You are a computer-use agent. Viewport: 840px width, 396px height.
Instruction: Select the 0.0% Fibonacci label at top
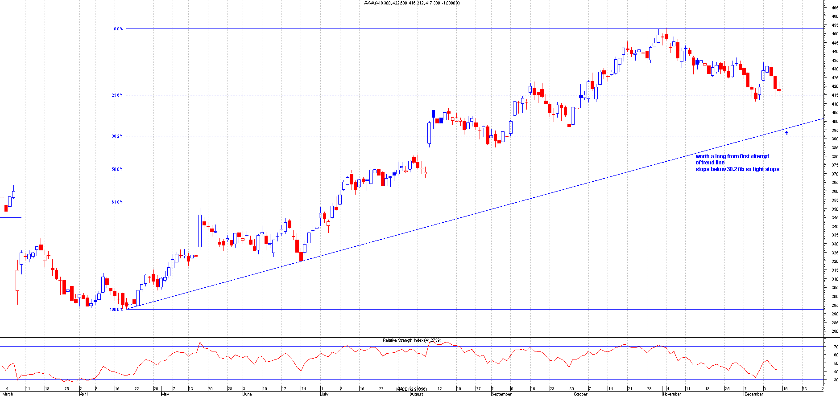coord(118,29)
